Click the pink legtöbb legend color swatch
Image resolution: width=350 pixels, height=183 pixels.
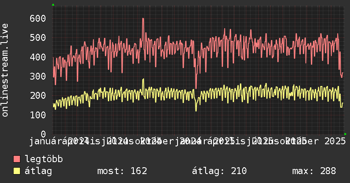point(17,159)
